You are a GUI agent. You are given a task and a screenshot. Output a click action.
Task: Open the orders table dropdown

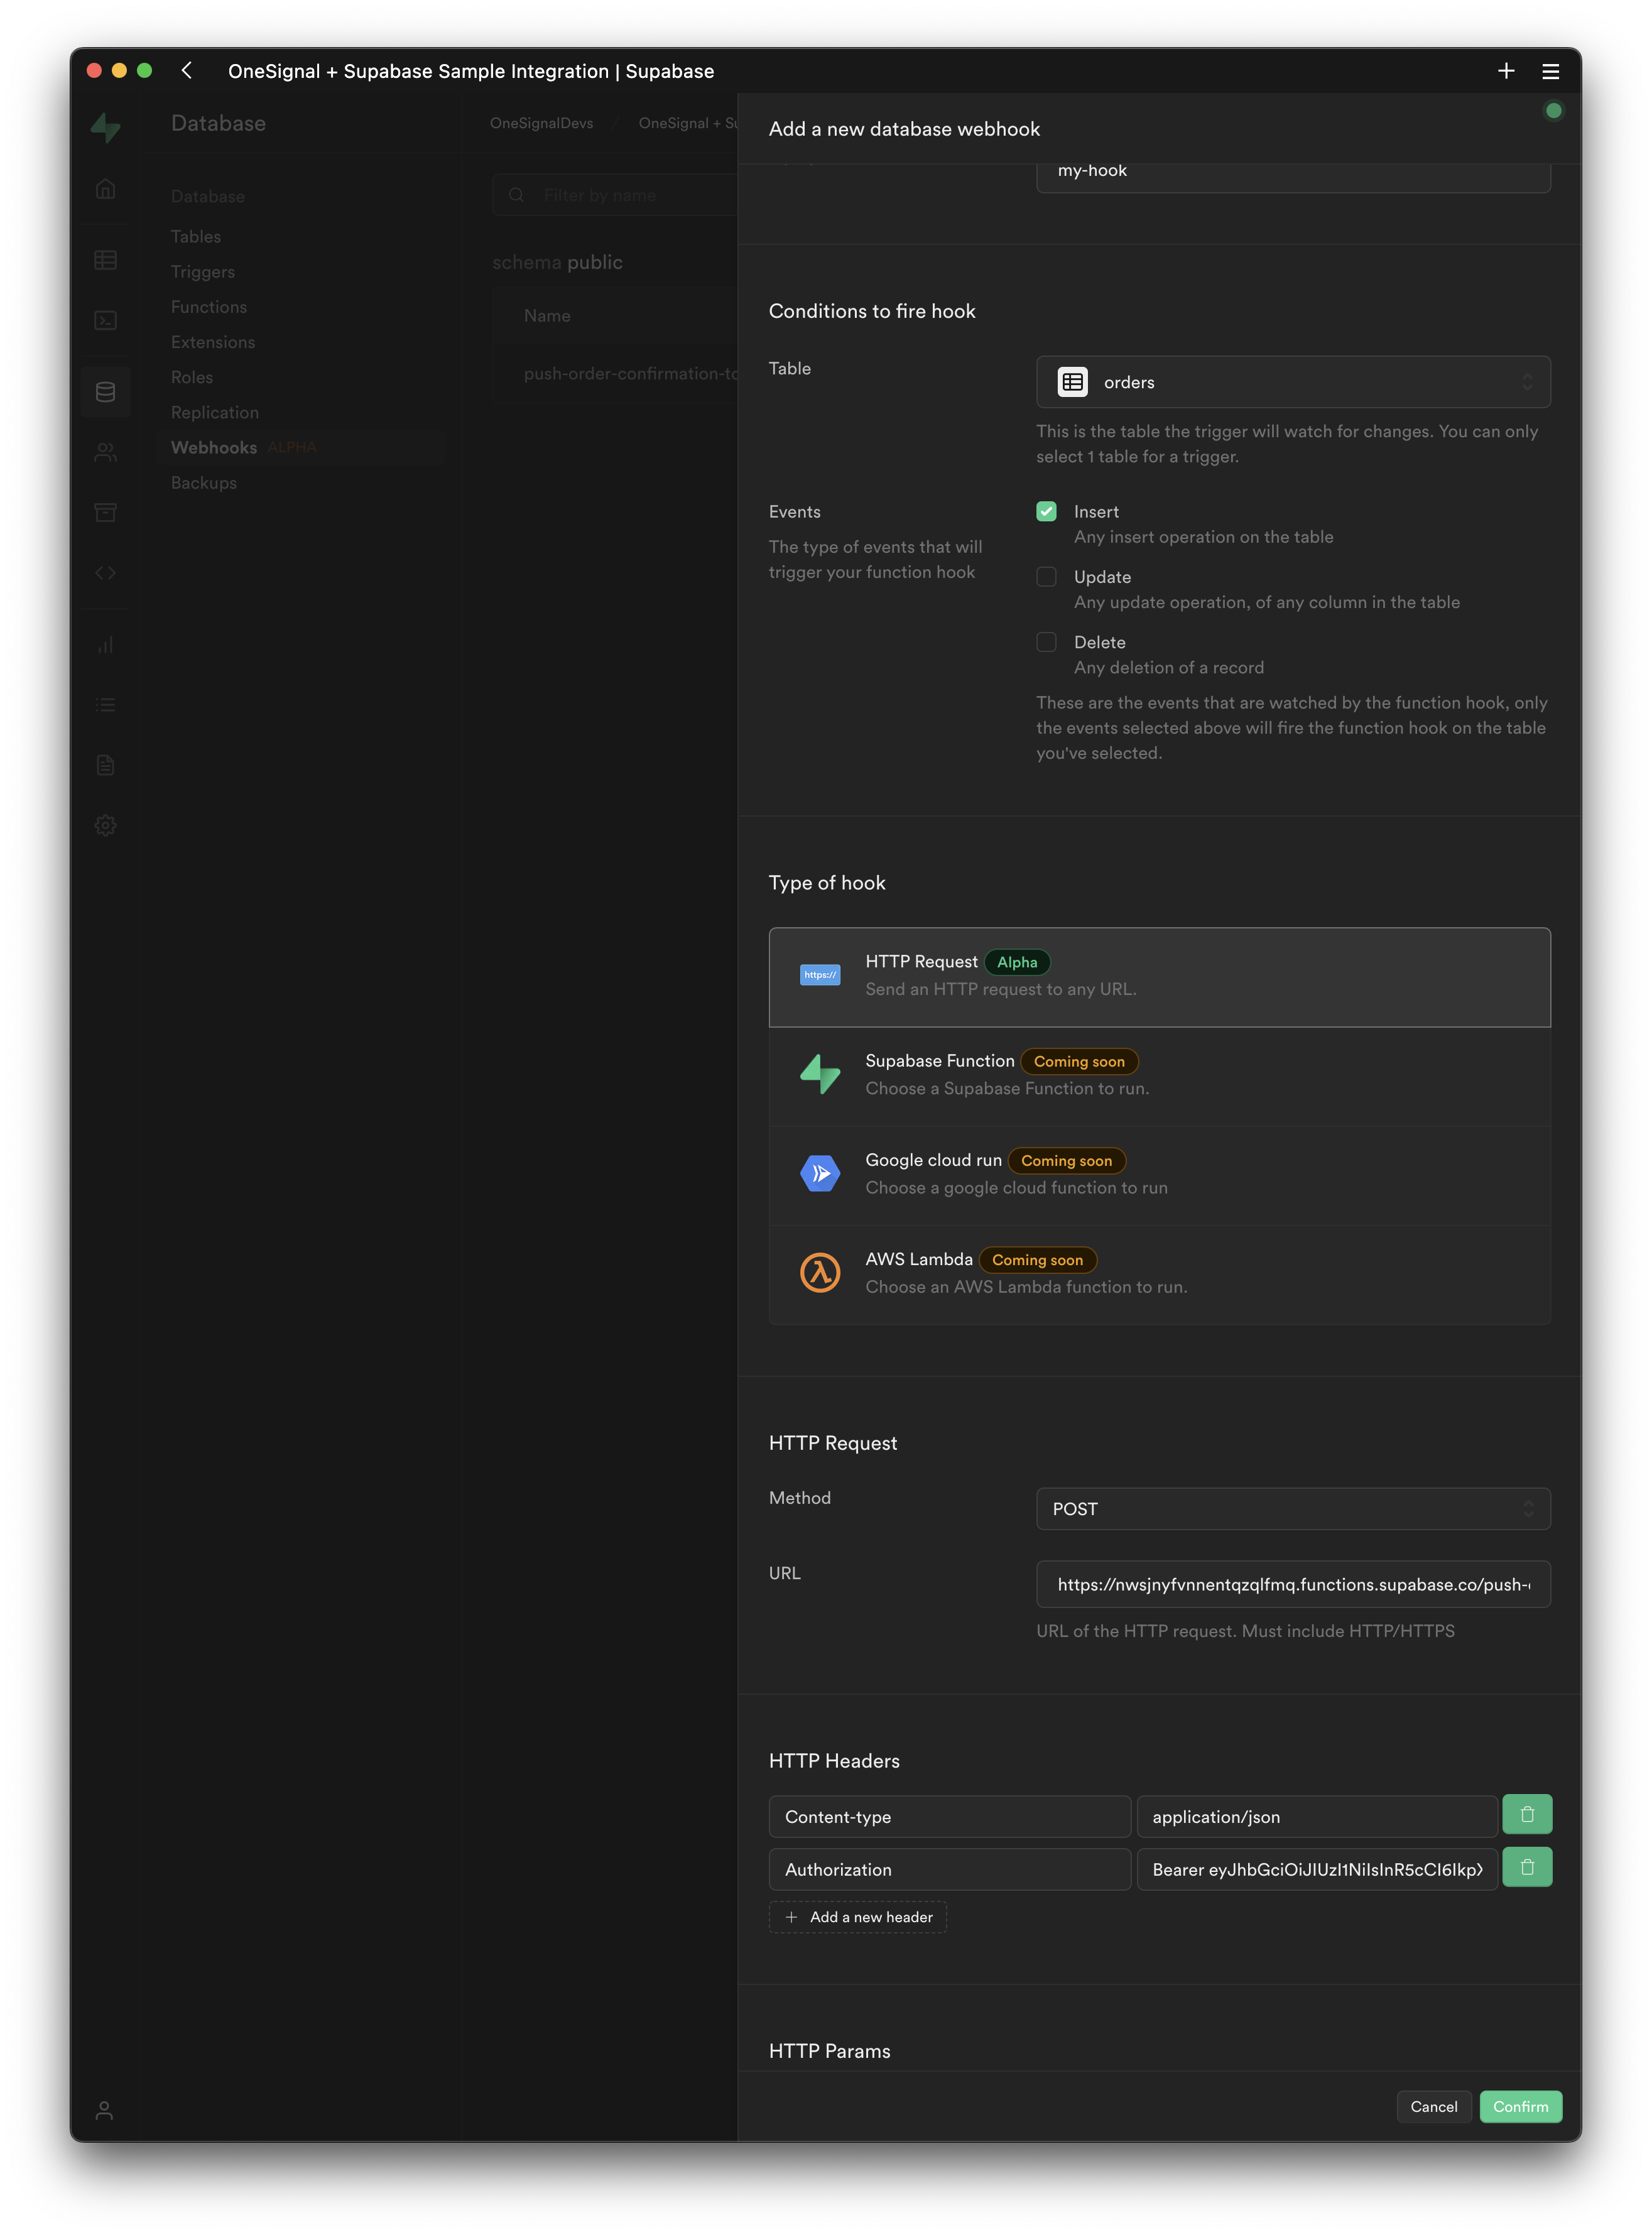(x=1293, y=382)
